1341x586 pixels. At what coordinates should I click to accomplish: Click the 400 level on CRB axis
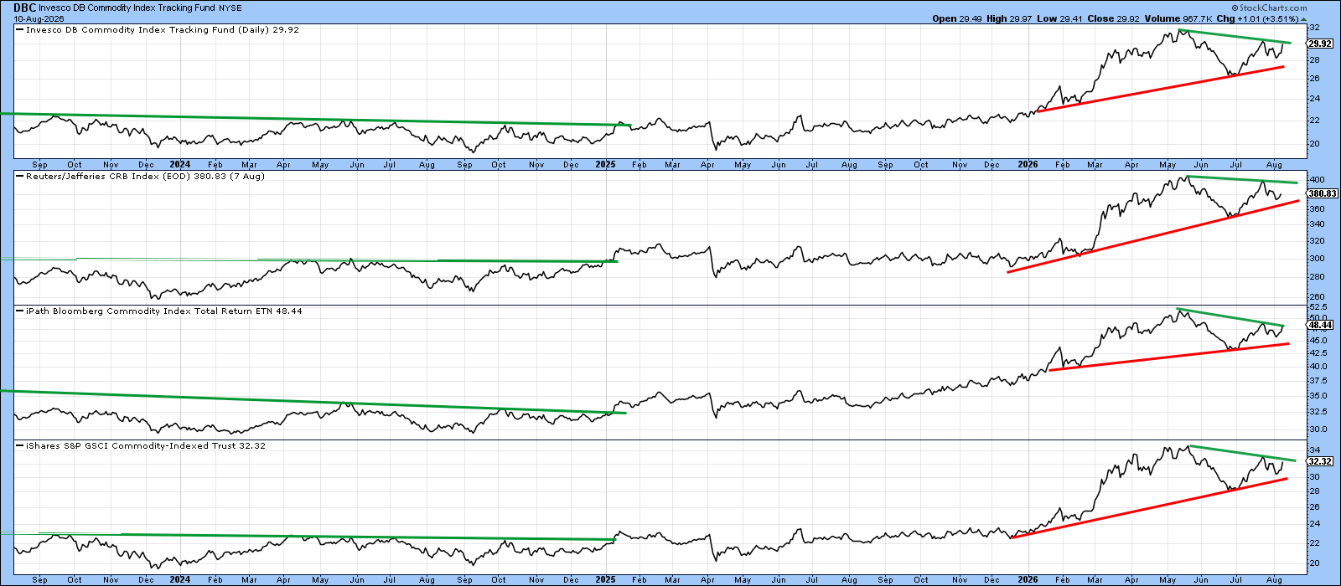pyautogui.click(x=1317, y=180)
